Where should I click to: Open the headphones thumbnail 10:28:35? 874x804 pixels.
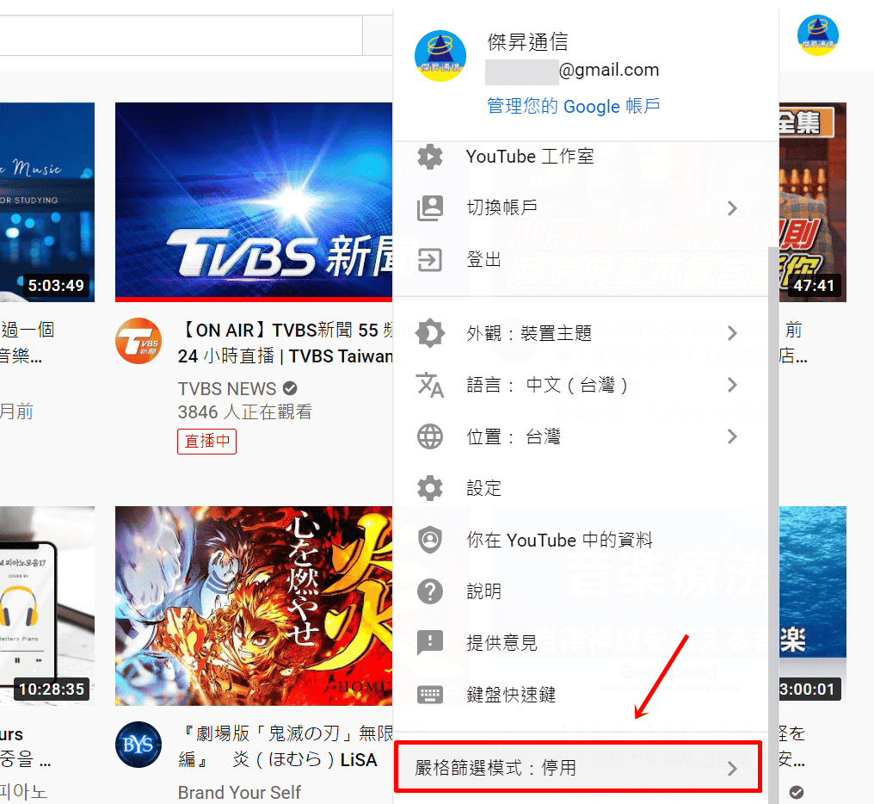point(46,606)
